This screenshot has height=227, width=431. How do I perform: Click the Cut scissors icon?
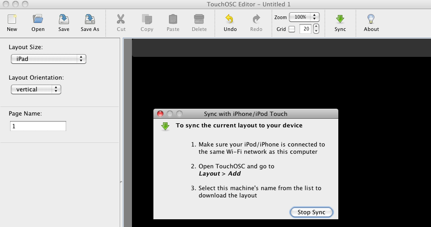[x=121, y=20]
